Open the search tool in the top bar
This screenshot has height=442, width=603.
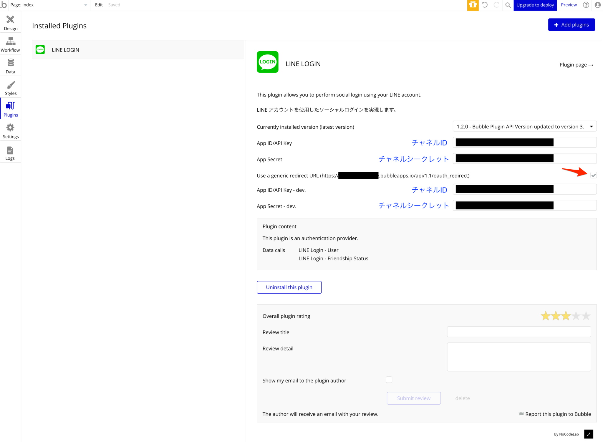coord(508,5)
